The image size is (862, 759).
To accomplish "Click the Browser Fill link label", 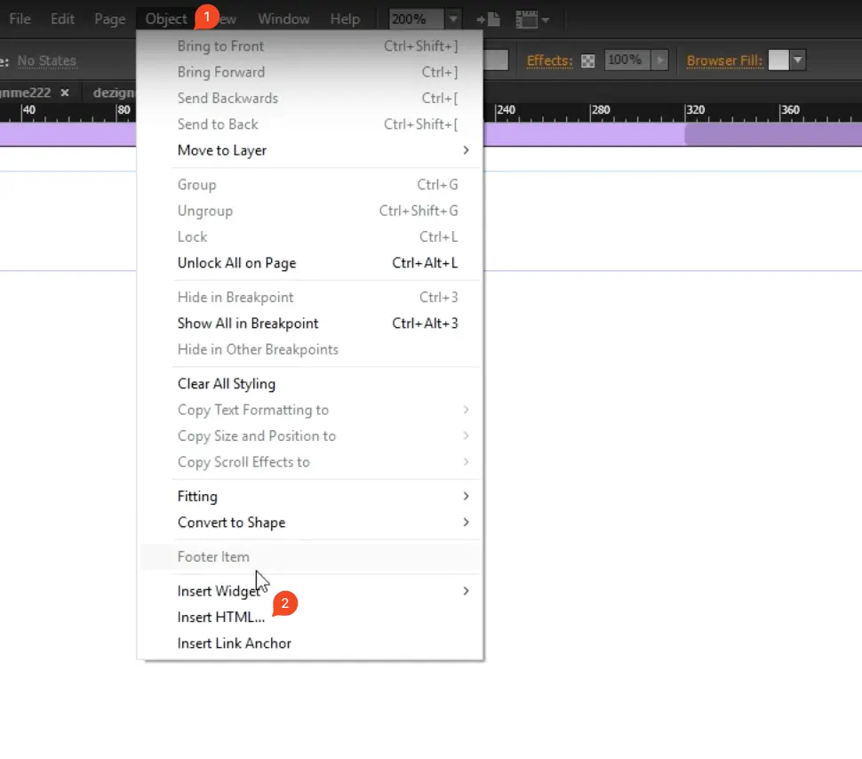I will coord(724,60).
